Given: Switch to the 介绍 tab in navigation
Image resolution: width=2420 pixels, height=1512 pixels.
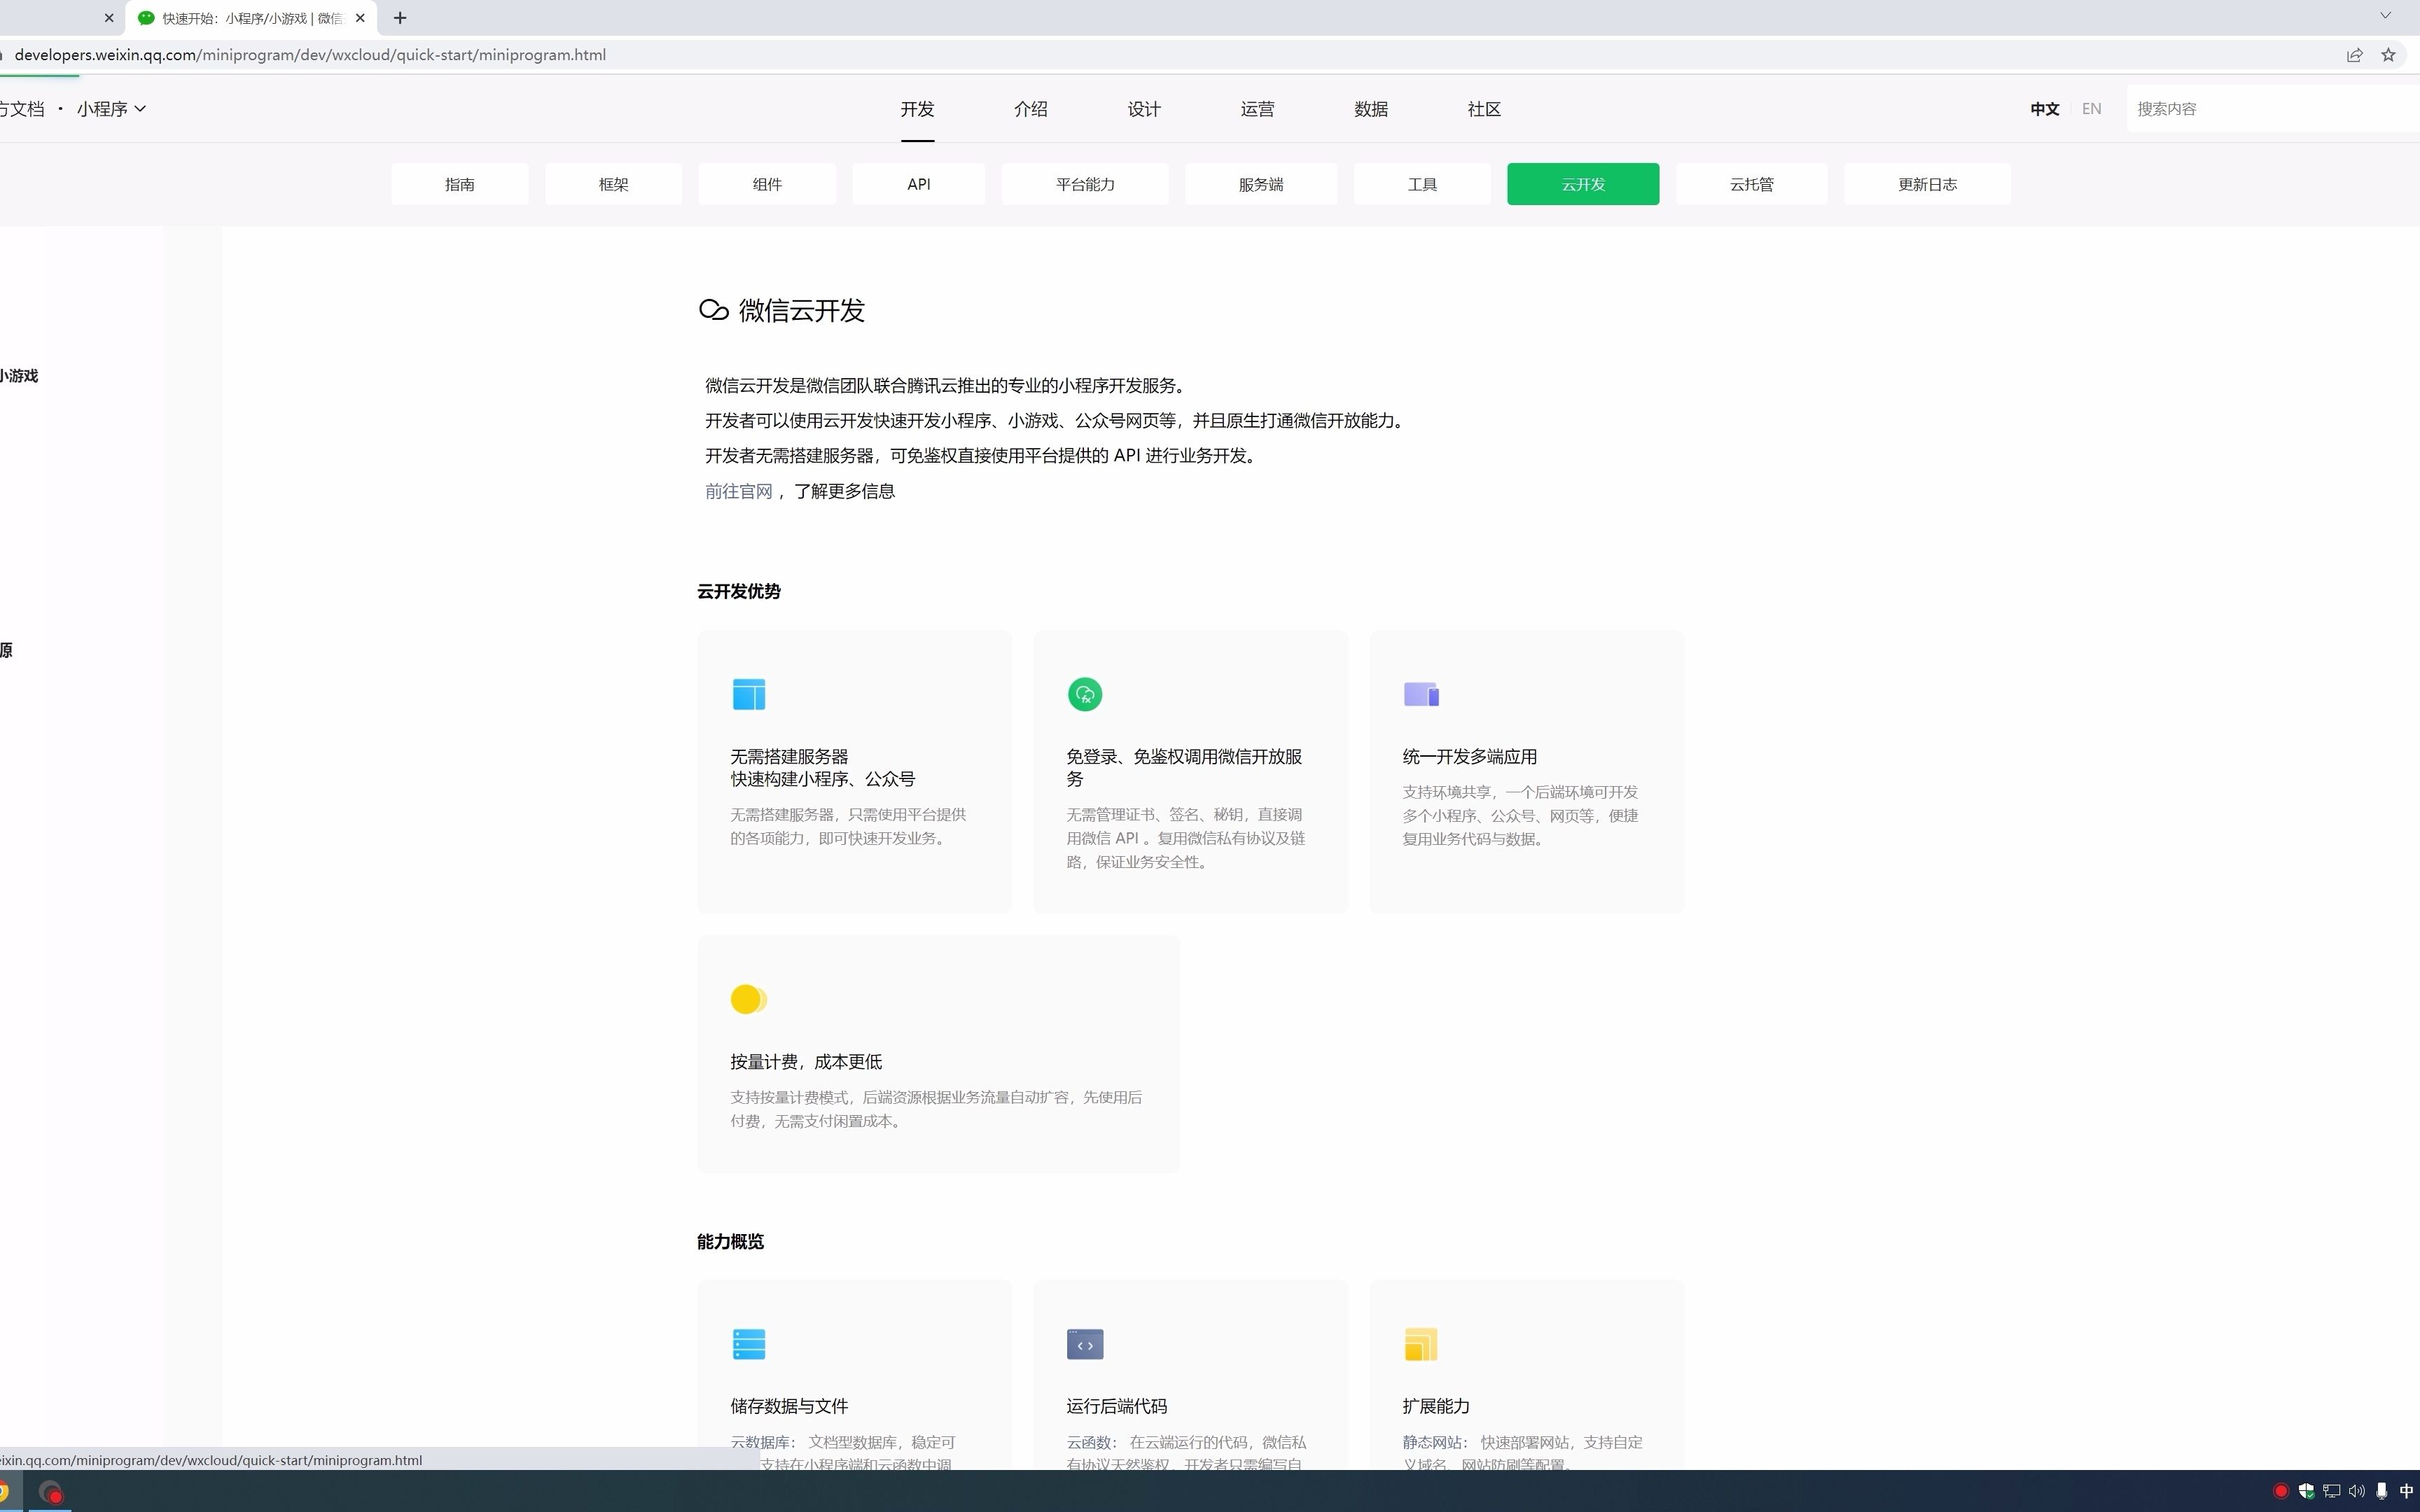Looking at the screenshot, I should [x=1030, y=109].
